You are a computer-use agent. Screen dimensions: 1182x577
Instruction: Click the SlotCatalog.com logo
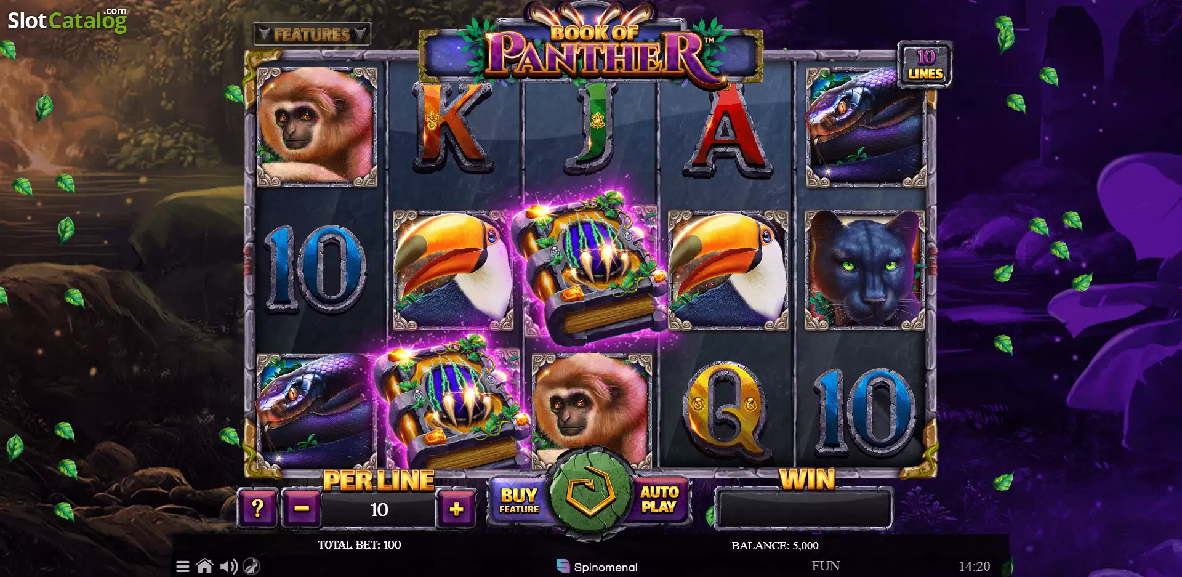67,20
